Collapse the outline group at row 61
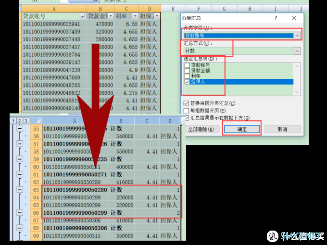The image size is (327, 245). [20, 174]
